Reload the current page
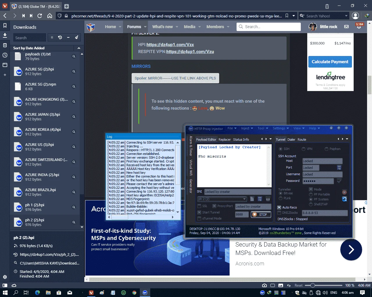Screen dimensions: 372x297 (x=40, y=16)
